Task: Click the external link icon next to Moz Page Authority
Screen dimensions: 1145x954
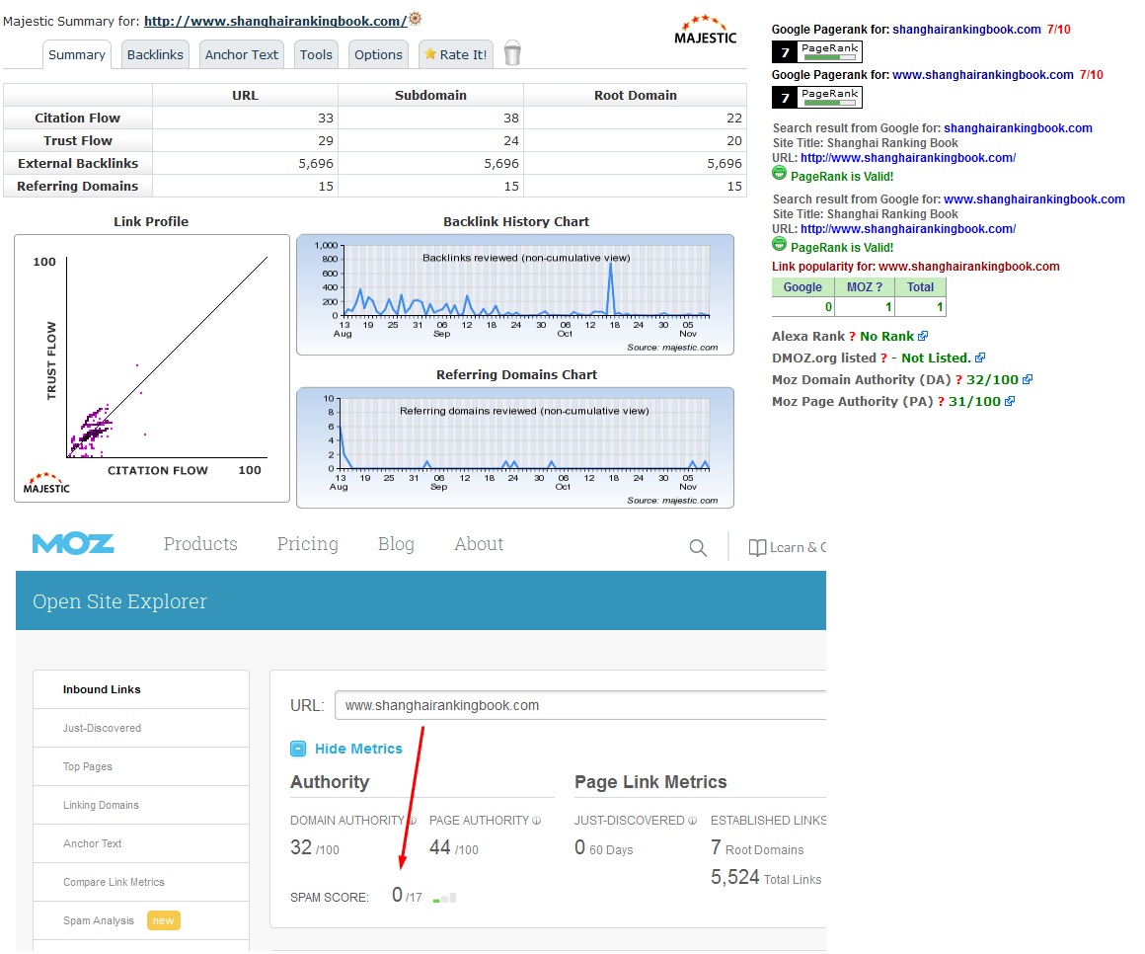Action: pyautogui.click(x=1010, y=402)
